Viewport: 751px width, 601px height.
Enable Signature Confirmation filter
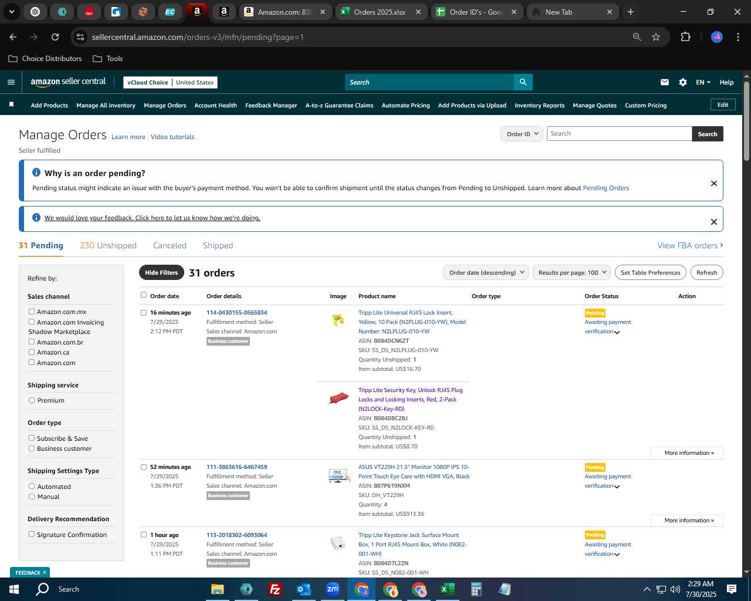click(32, 534)
